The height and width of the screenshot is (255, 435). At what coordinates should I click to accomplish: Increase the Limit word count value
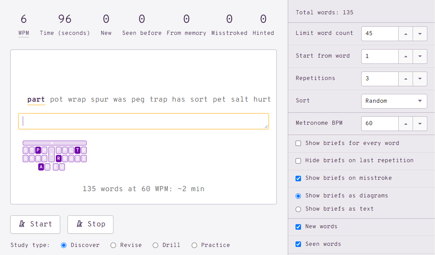pyautogui.click(x=406, y=34)
